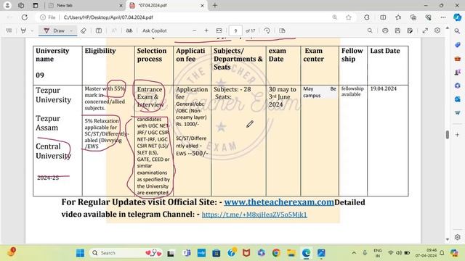Viewport: 465px width, 261px height.
Task: Visit www.theteacherexam.com link
Action: point(279,202)
